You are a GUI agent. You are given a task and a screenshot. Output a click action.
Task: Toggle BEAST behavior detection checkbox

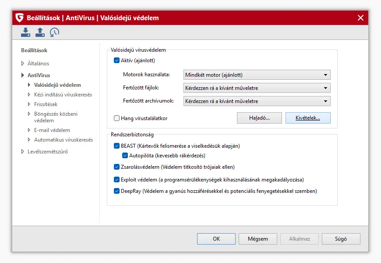click(116, 146)
